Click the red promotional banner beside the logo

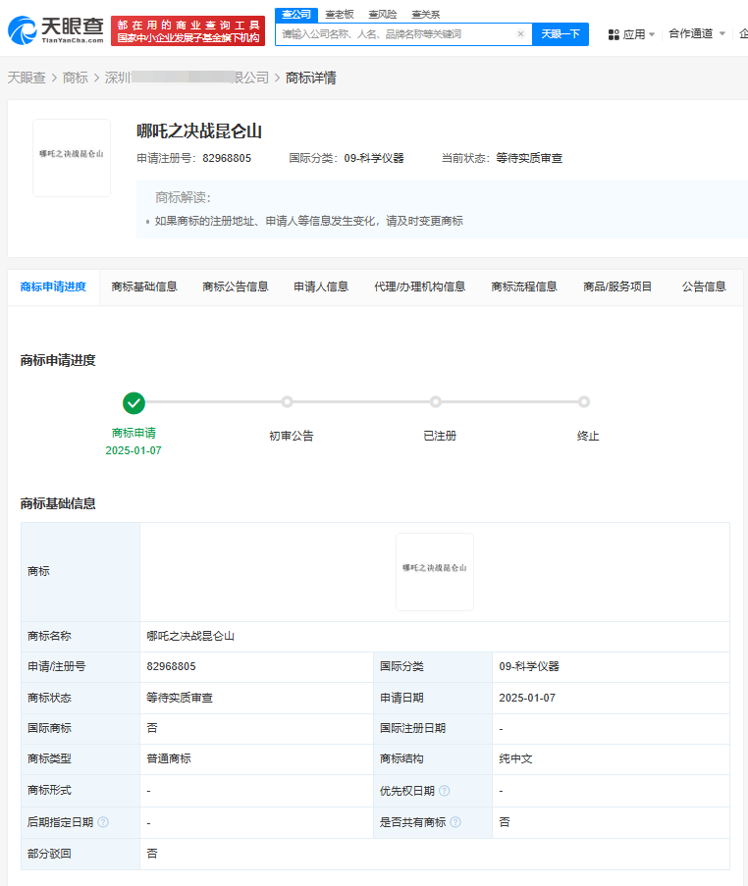pyautogui.click(x=187, y=30)
